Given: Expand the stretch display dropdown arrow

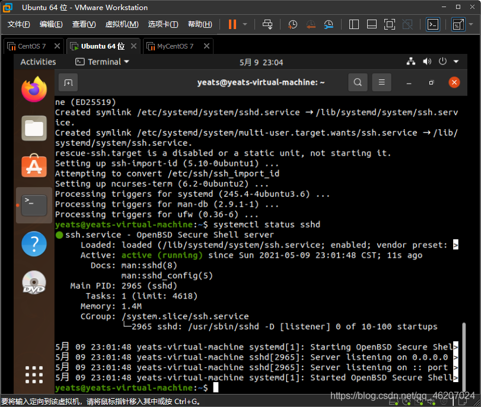Looking at the screenshot, I should pyautogui.click(x=471, y=24).
